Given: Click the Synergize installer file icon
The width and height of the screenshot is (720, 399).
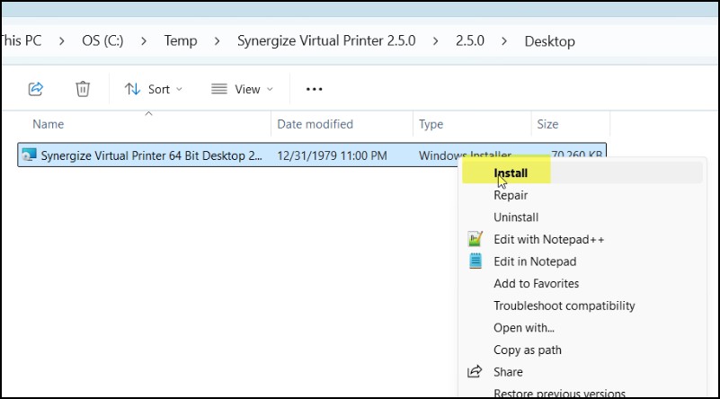Looking at the screenshot, I should [29, 155].
